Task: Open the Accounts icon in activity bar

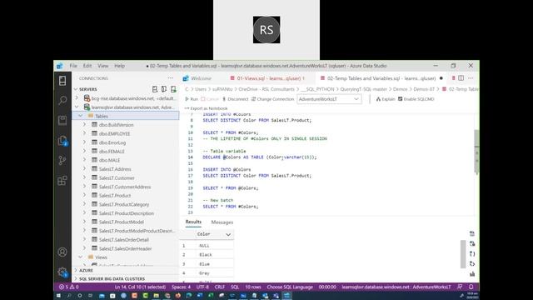Action: click(62, 252)
